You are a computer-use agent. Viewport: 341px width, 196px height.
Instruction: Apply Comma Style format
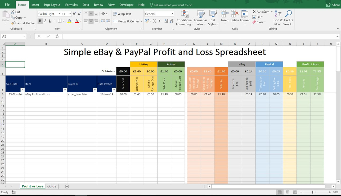coord(159,21)
